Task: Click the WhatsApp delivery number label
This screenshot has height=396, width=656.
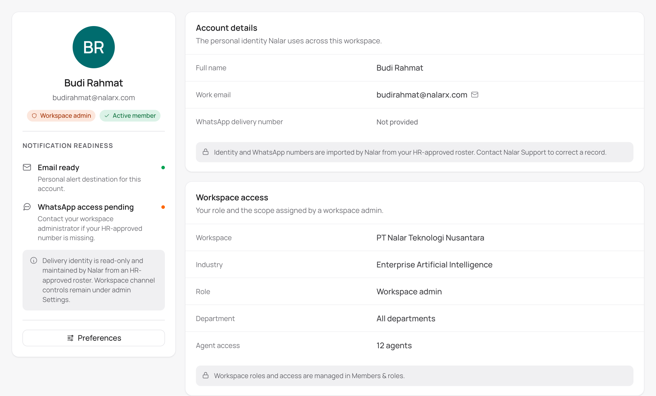Action: (x=239, y=122)
